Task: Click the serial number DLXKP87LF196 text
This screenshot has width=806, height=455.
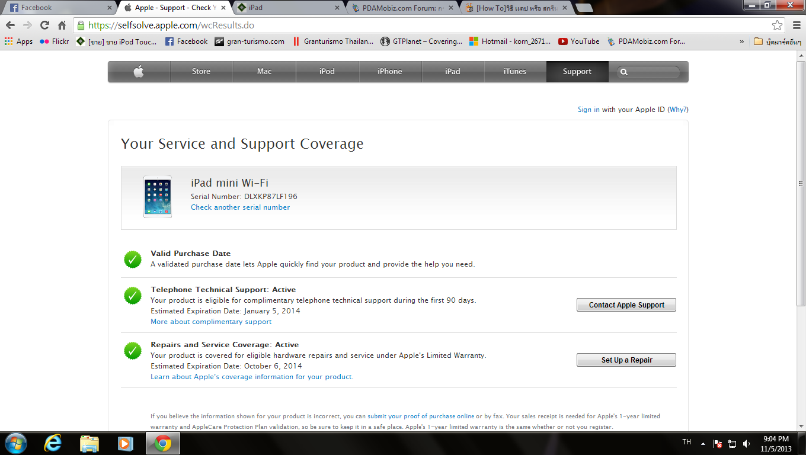Action: [271, 197]
